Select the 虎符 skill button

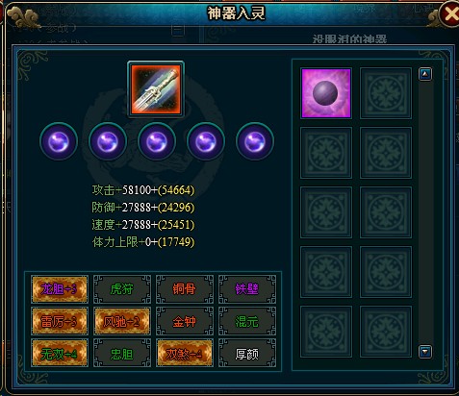122,289
